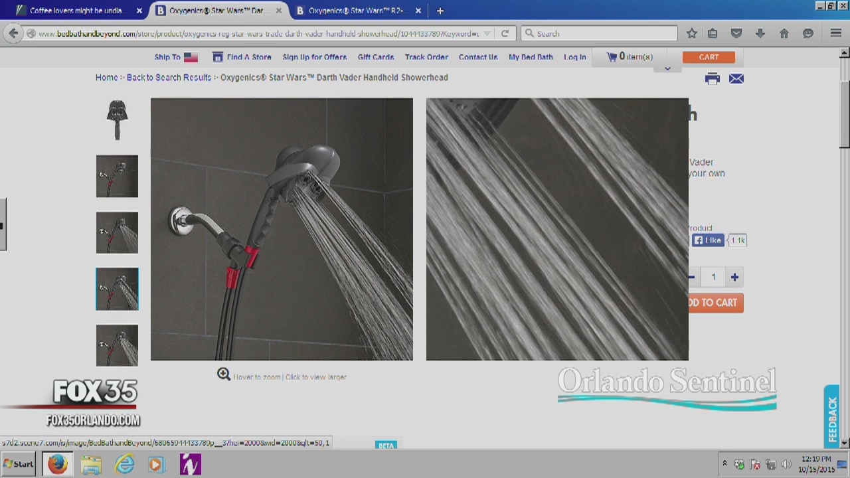Open the Contact Us page

478,57
